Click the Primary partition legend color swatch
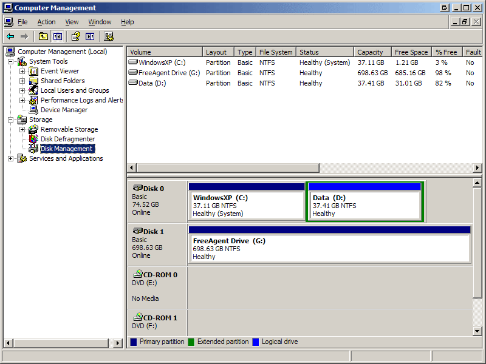Image resolution: width=486 pixels, height=364 pixels. (134, 342)
